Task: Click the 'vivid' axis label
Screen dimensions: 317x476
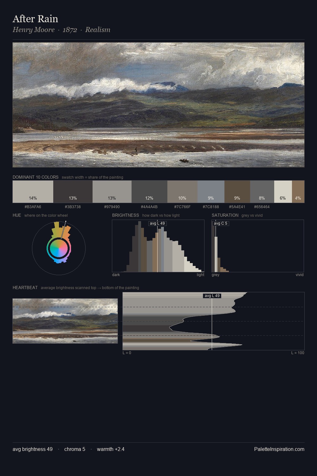Action: click(x=300, y=275)
